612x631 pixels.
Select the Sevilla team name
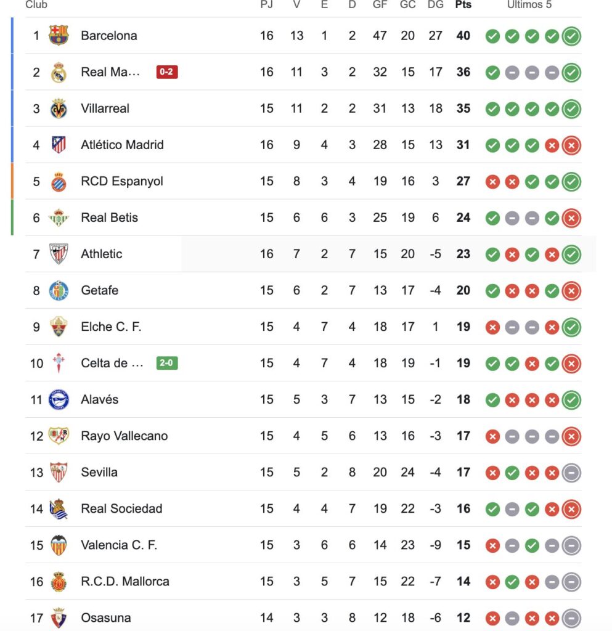pos(99,472)
